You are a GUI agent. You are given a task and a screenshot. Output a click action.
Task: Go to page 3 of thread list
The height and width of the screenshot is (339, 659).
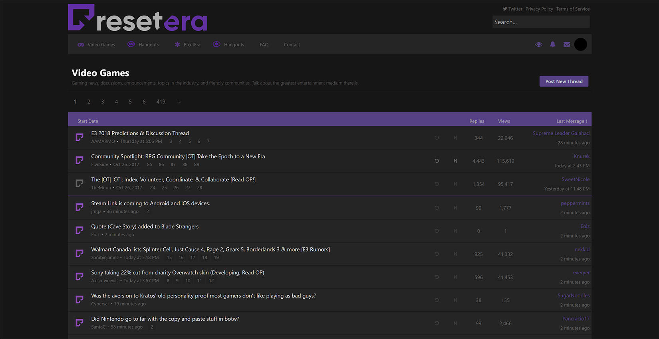click(x=103, y=102)
